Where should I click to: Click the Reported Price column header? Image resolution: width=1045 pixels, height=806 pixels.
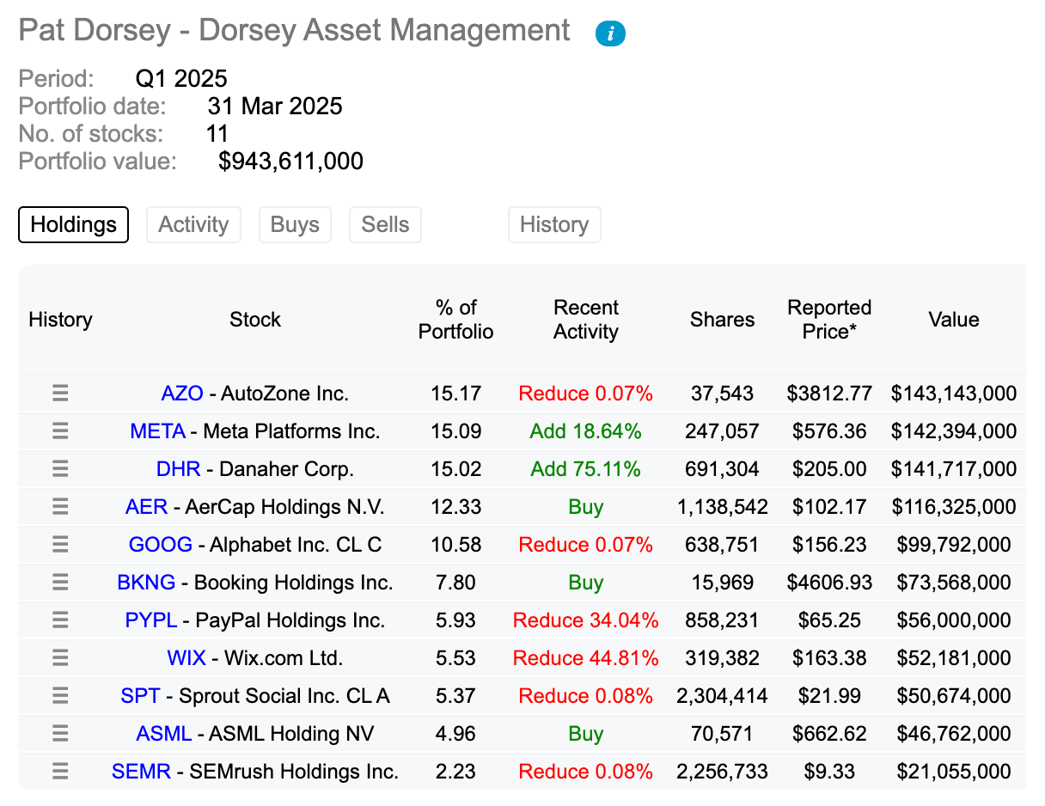pos(829,320)
